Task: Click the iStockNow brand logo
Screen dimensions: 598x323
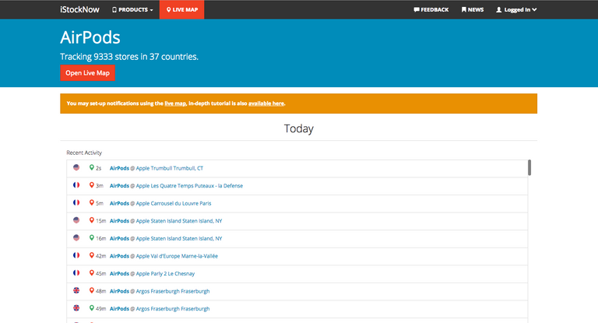Action: [x=79, y=9]
